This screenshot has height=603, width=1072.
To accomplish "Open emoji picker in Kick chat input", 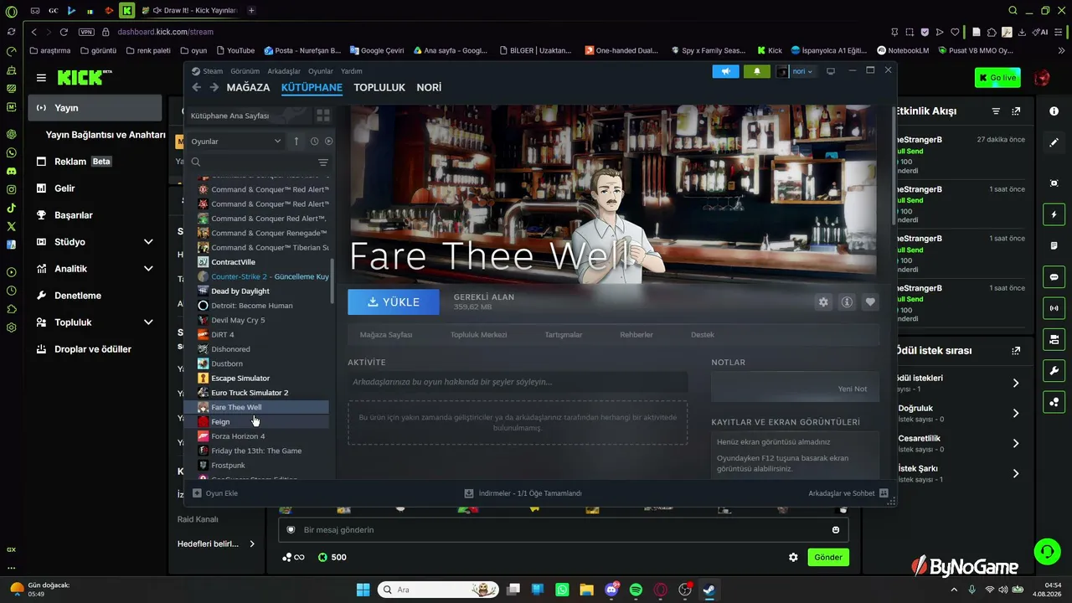I will pos(836,529).
